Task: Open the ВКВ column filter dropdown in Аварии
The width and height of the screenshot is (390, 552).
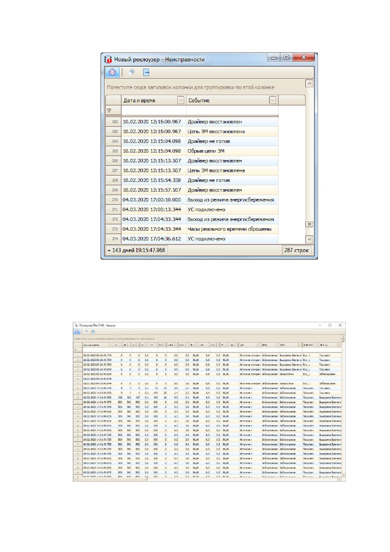Action: pos(276,345)
